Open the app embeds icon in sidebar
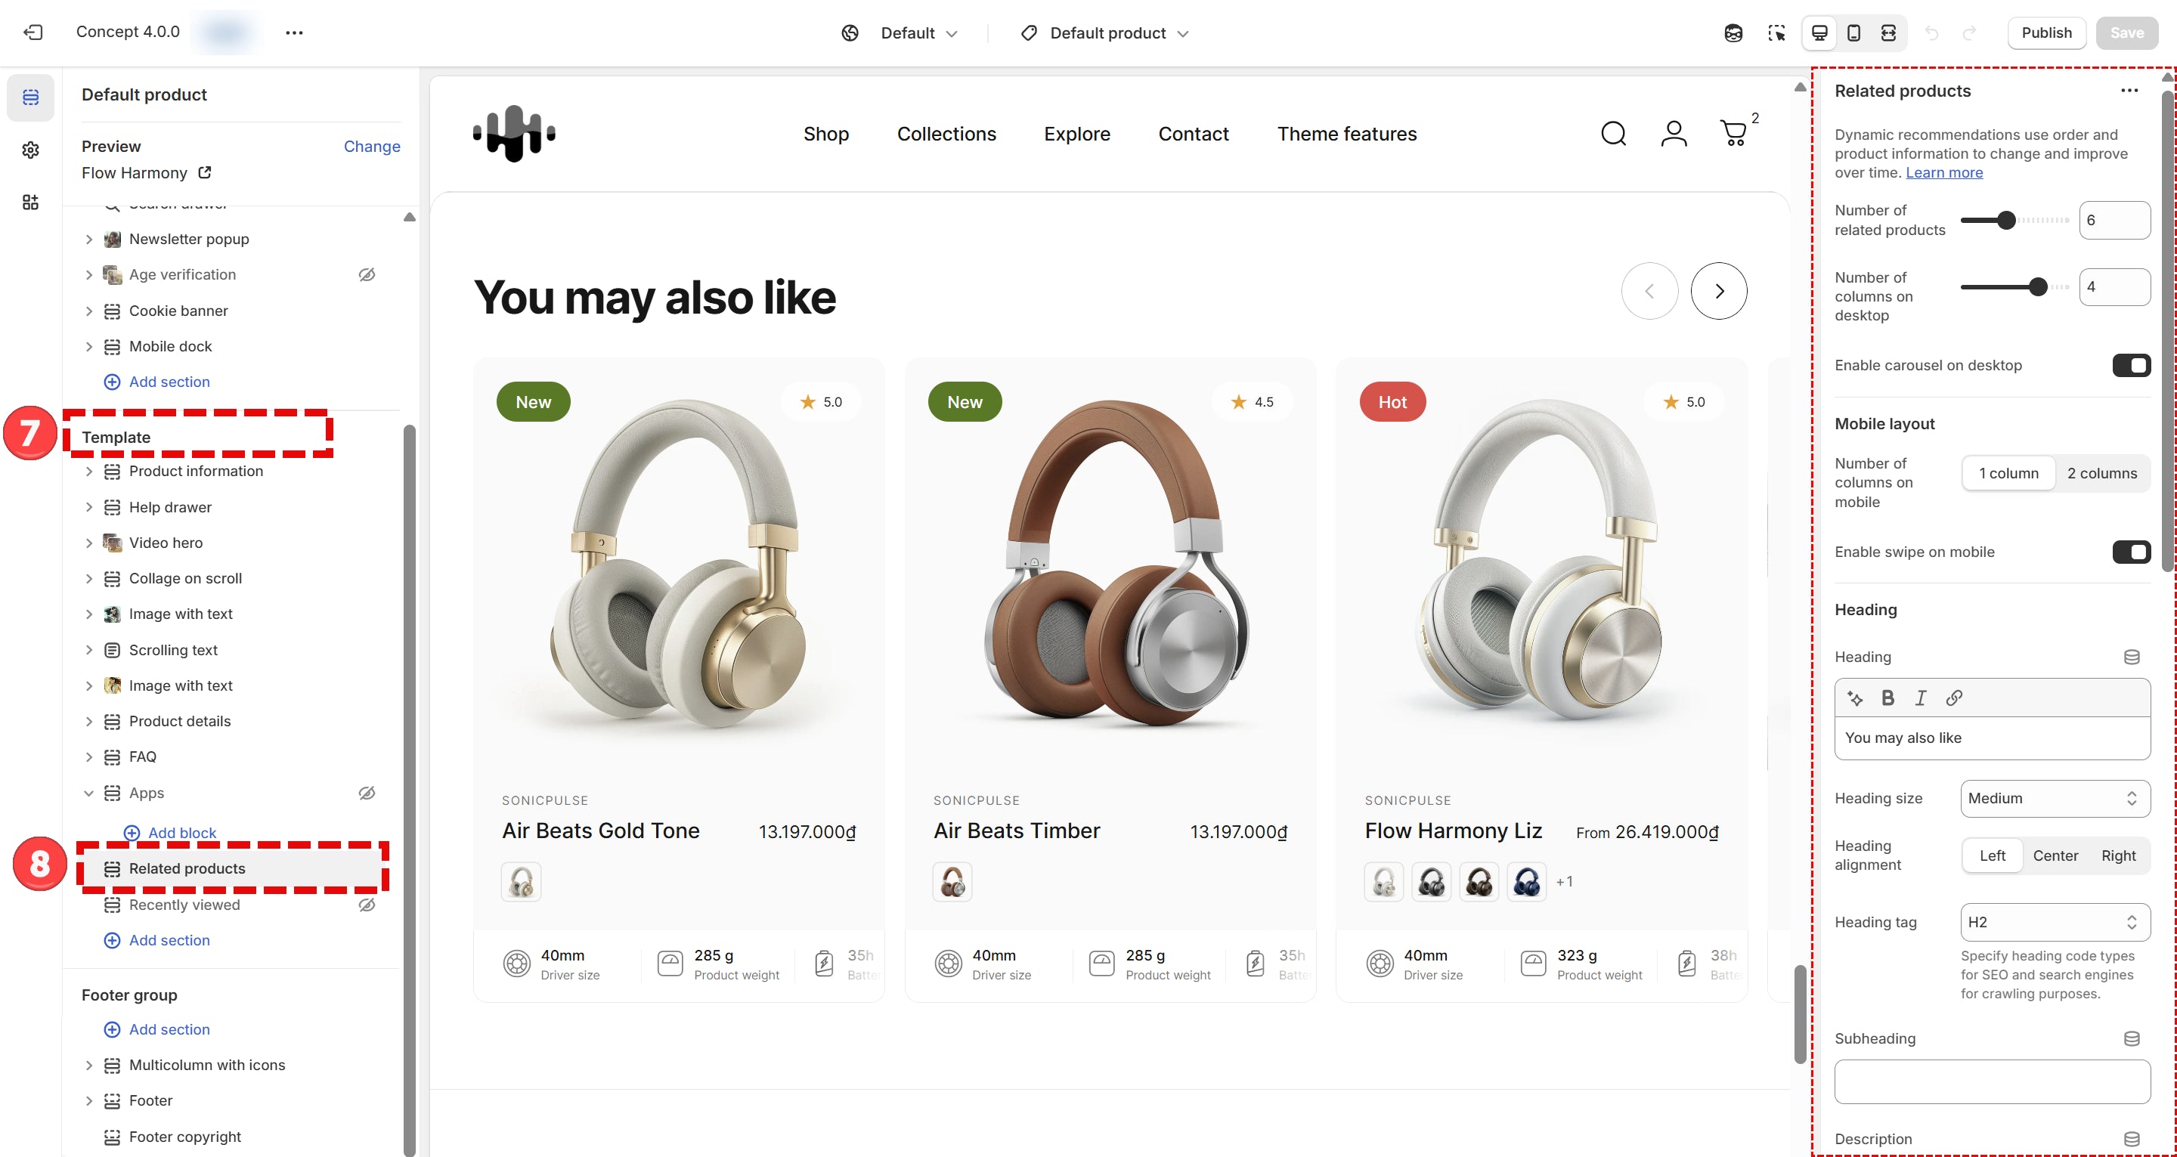The image size is (2177, 1157). [30, 202]
